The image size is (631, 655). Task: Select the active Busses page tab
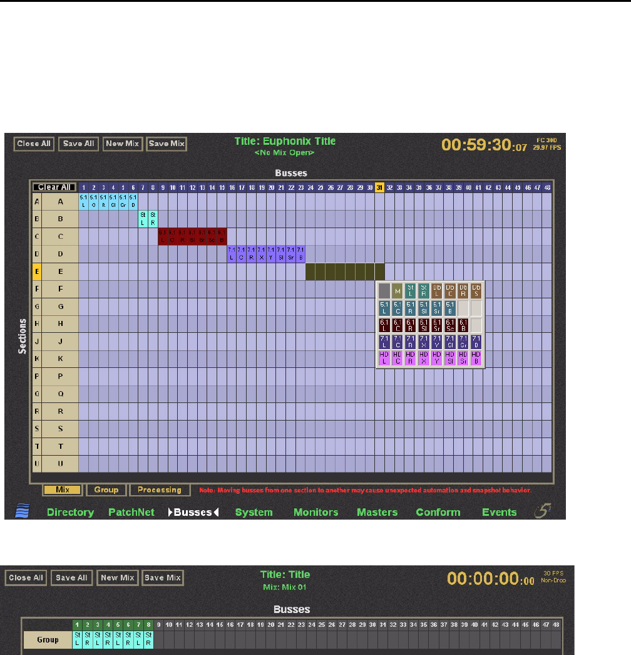coord(193,512)
